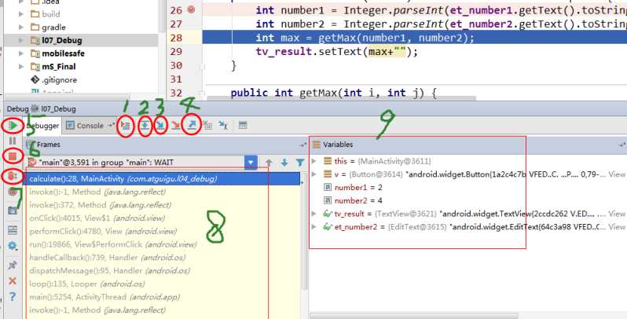Click View link for et_number2

(x=617, y=227)
